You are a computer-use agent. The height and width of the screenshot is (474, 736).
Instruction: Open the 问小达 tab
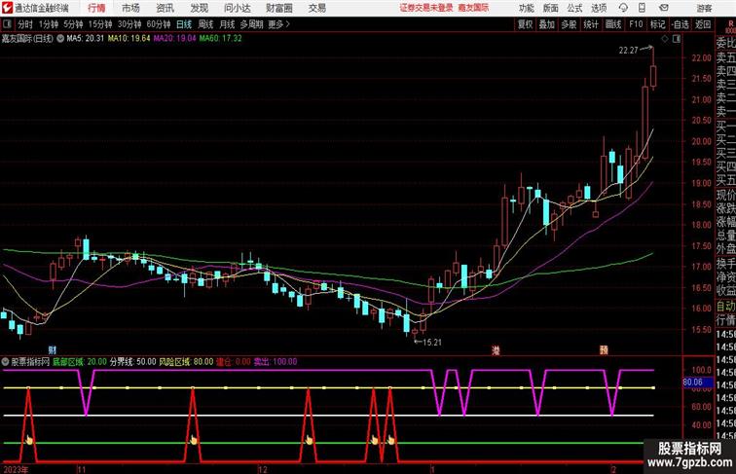237,8
